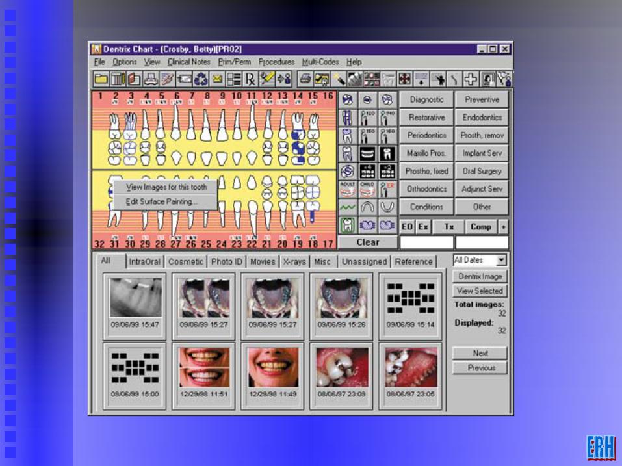
Task: Switch to the Reference tab
Action: pyautogui.click(x=414, y=262)
